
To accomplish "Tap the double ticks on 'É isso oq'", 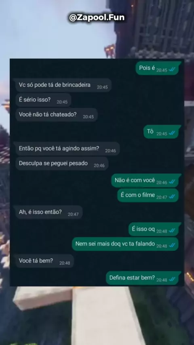I will pyautogui.click(x=172, y=231).
